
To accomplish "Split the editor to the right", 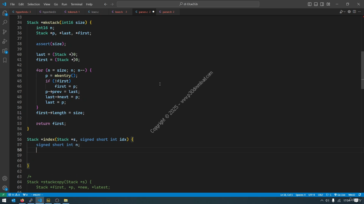I will click(354, 12).
